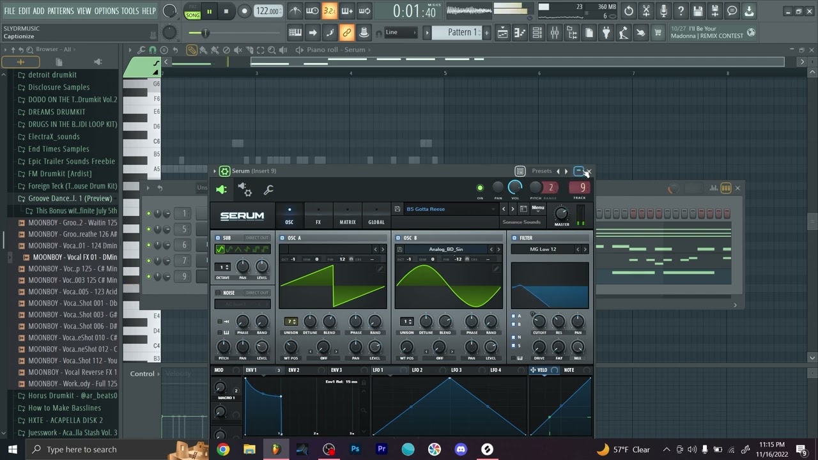818x460 pixels.
Task: Toggle SUB DIRECT OUT button
Action: click(257, 238)
